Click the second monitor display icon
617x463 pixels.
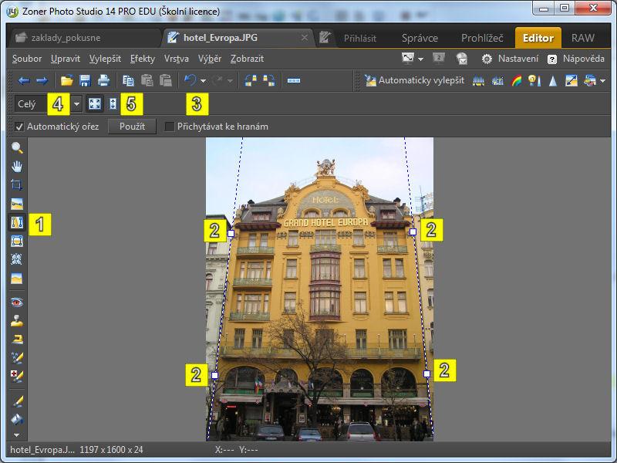tap(439, 59)
